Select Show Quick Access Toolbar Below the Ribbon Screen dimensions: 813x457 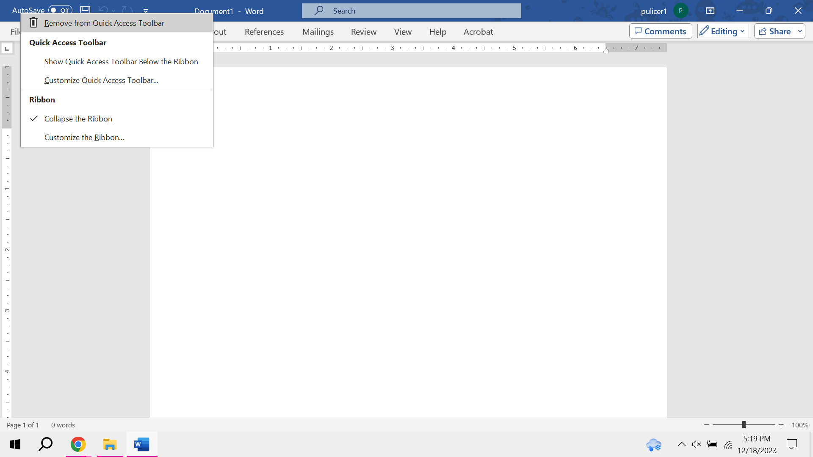coord(121,61)
